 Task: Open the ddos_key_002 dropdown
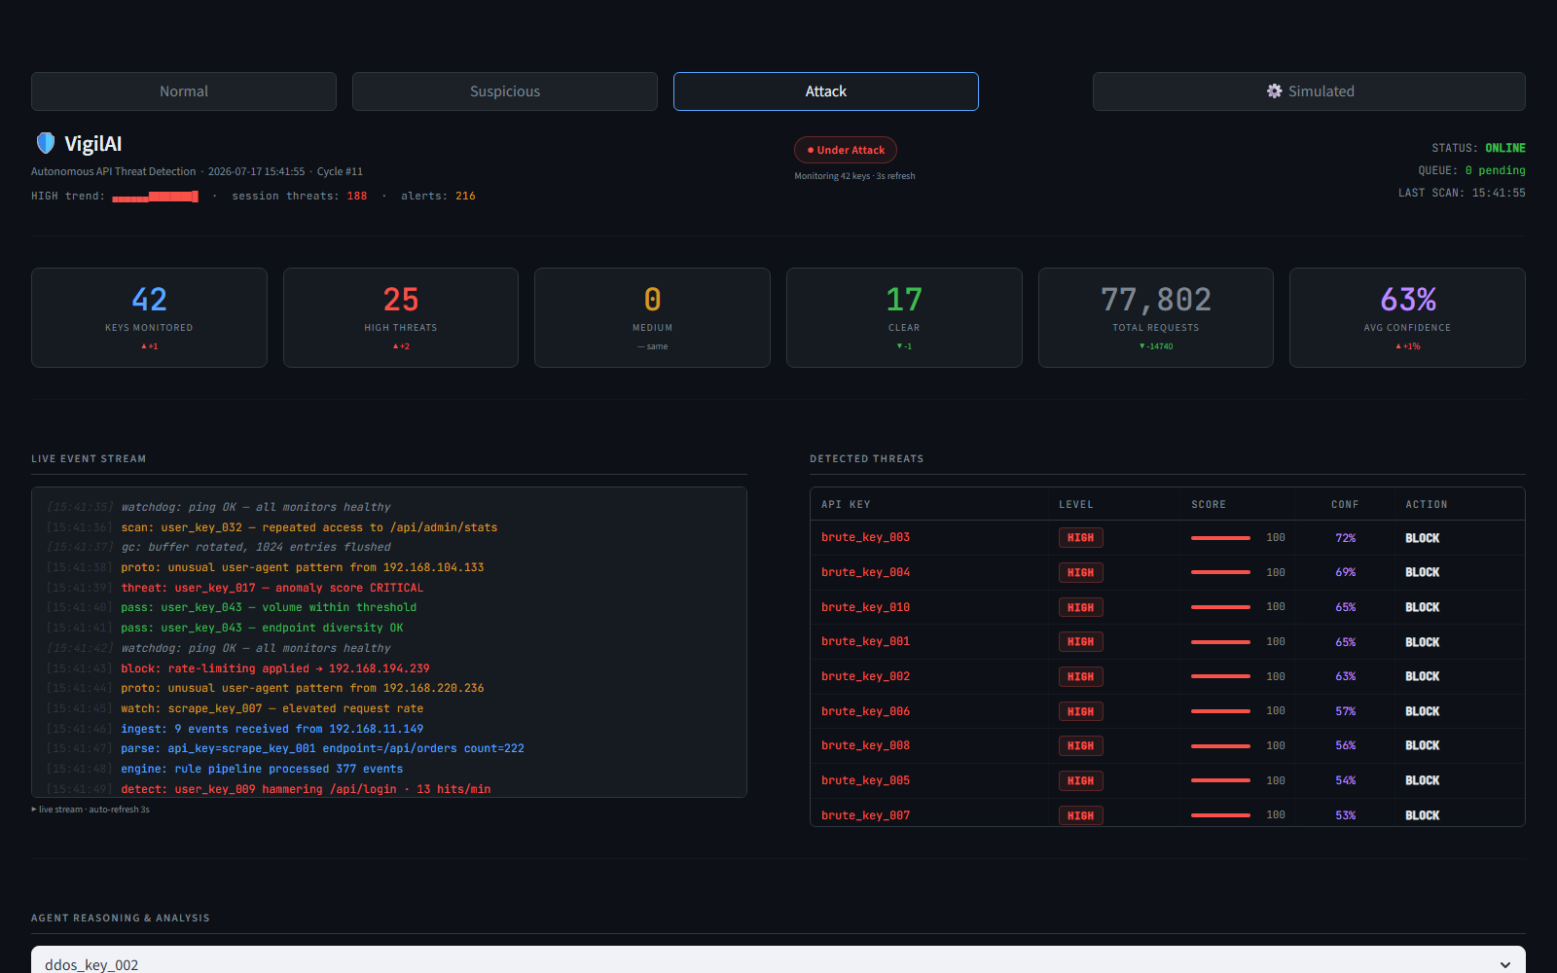pos(778,961)
